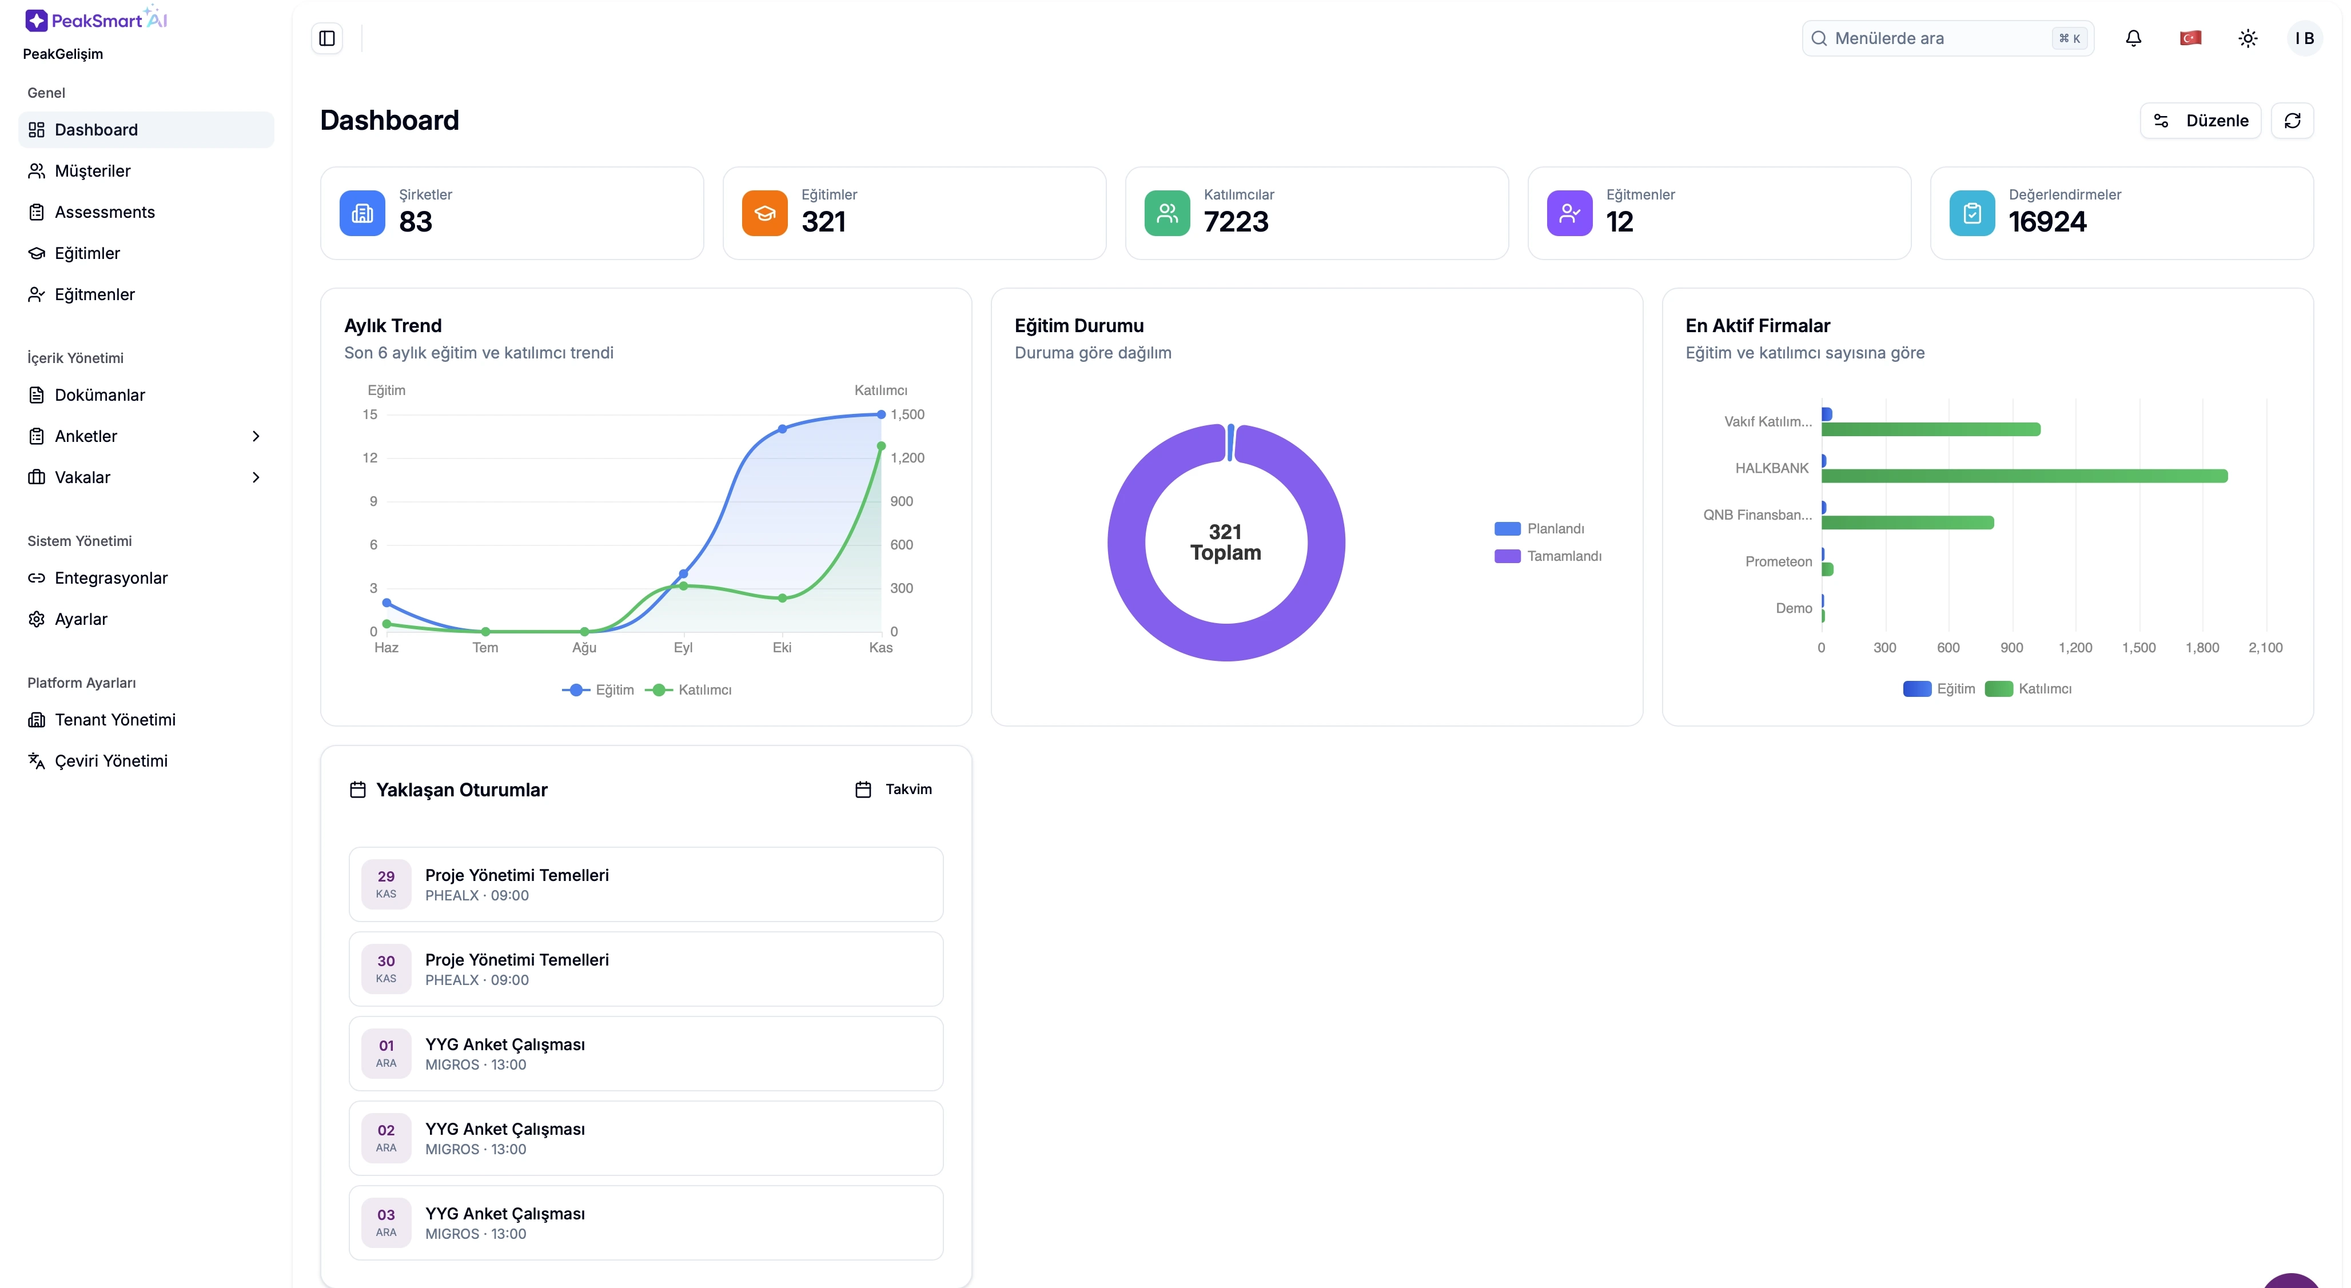This screenshot has height=1288, width=2351.
Task: Open Müşteriler in the sidebar
Action: click(x=92, y=171)
